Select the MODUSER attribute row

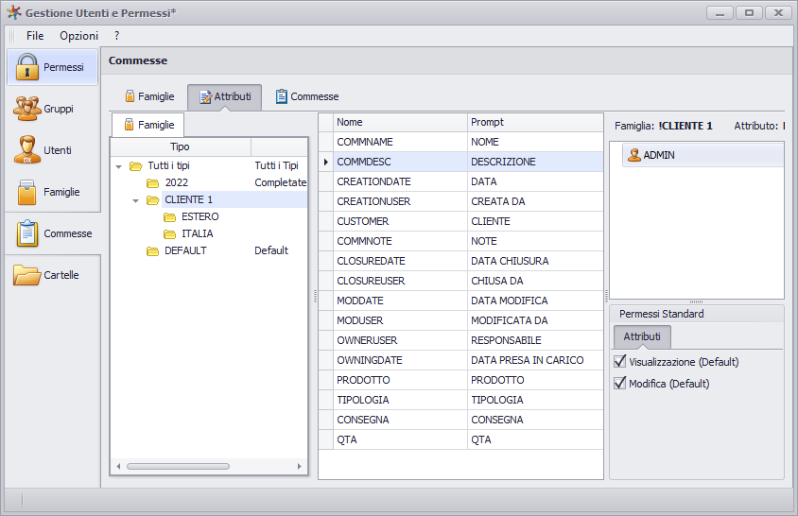tap(460, 320)
